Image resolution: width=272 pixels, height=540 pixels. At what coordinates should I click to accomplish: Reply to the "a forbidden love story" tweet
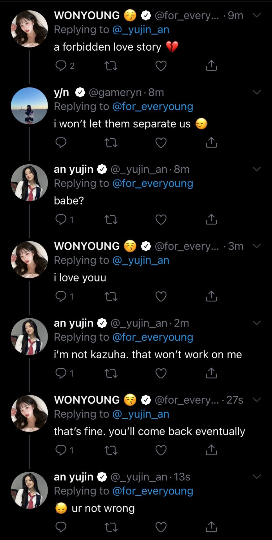pyautogui.click(x=61, y=66)
